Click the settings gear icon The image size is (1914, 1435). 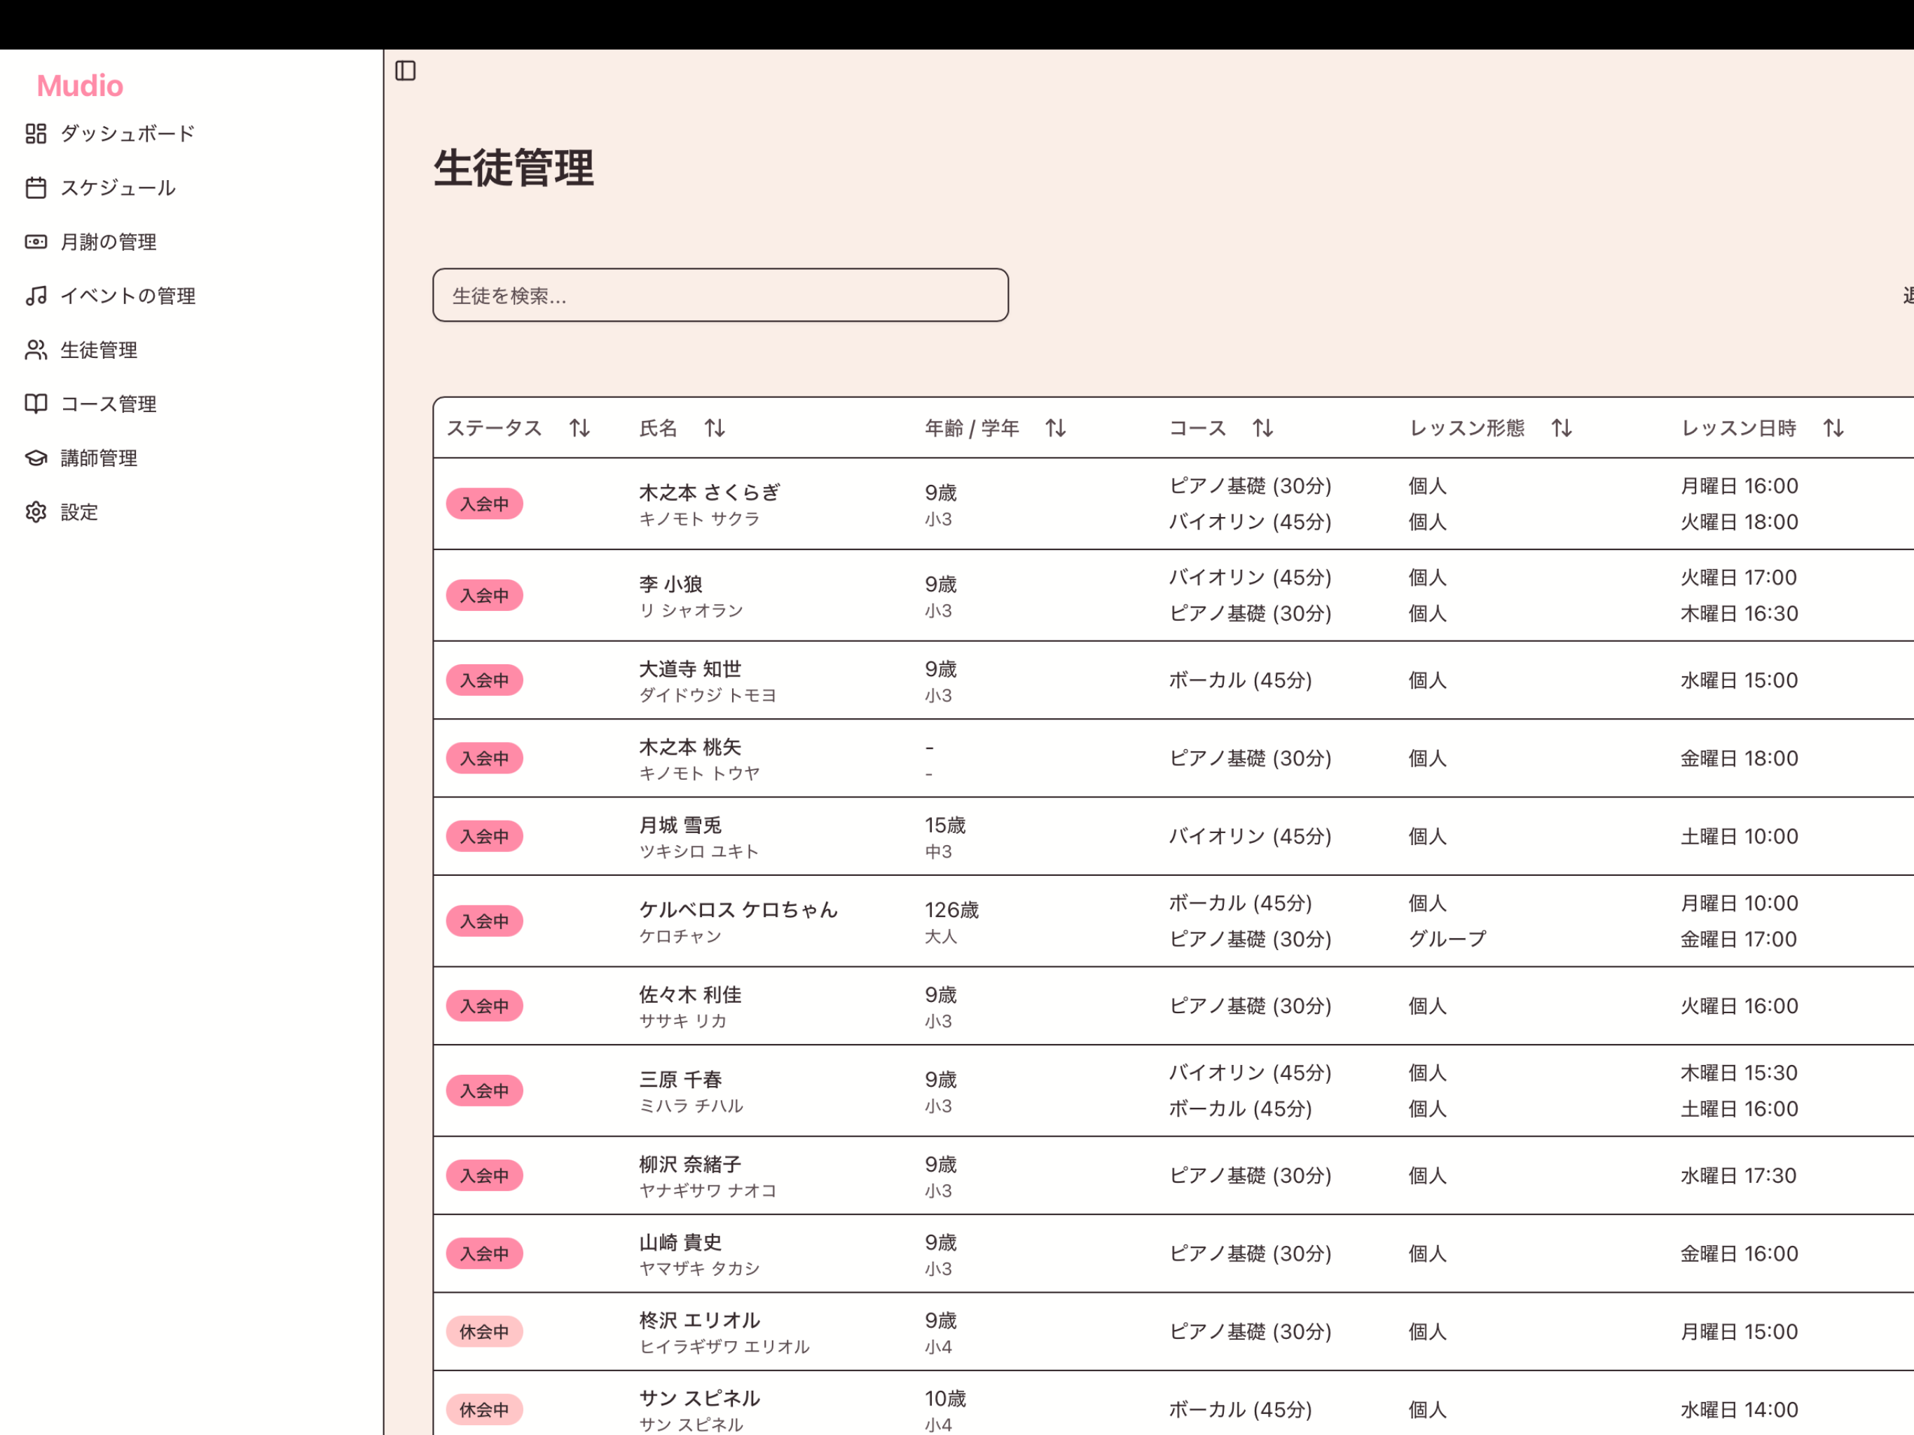(x=36, y=512)
